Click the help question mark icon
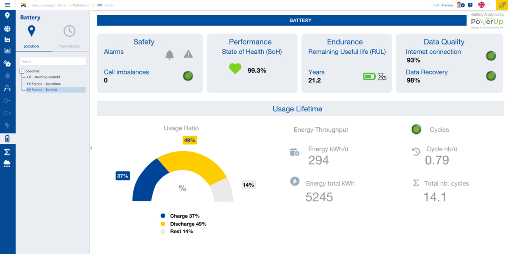The image size is (508, 254). [470, 5]
